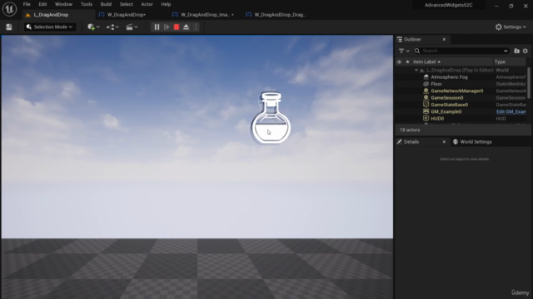
Task: Open the Settings dropdown
Action: click(x=511, y=27)
